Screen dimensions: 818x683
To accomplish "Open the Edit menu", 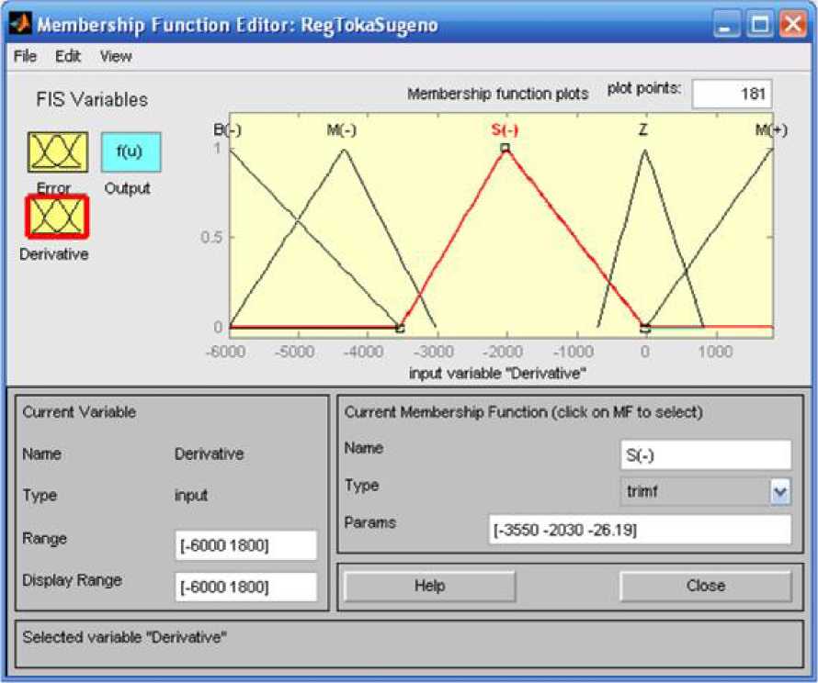I will point(68,56).
